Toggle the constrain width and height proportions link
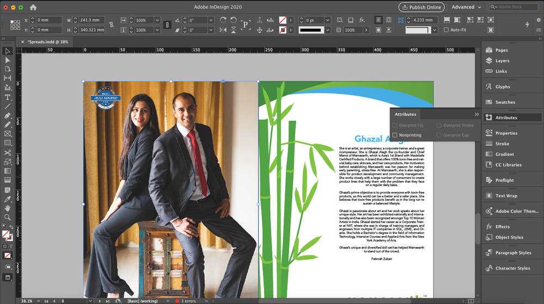The height and width of the screenshot is (304, 544). tap(111, 25)
